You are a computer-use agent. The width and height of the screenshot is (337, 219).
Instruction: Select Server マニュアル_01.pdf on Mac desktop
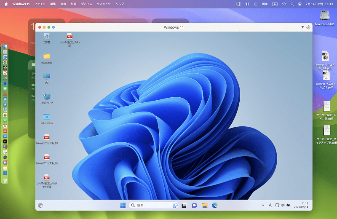pyautogui.click(x=325, y=60)
